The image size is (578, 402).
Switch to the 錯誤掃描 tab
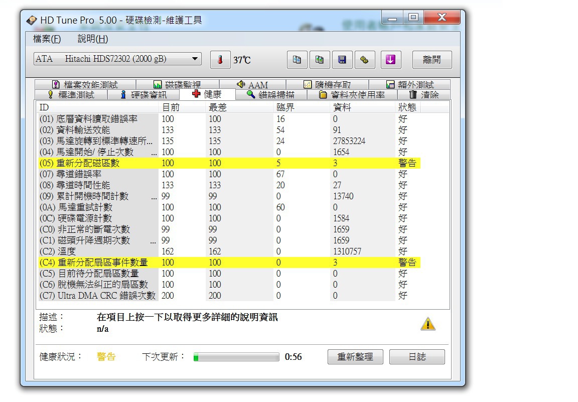click(x=271, y=95)
